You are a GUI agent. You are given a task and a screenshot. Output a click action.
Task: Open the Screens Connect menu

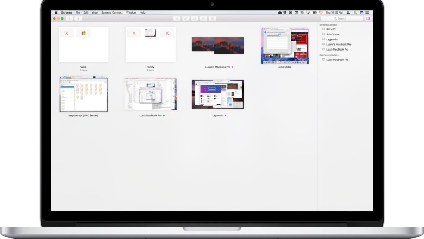point(111,12)
